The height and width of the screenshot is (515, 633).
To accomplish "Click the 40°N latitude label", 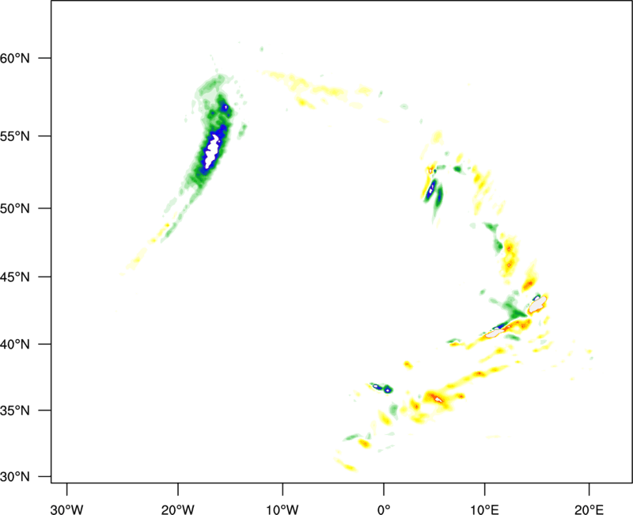I will [15, 345].
